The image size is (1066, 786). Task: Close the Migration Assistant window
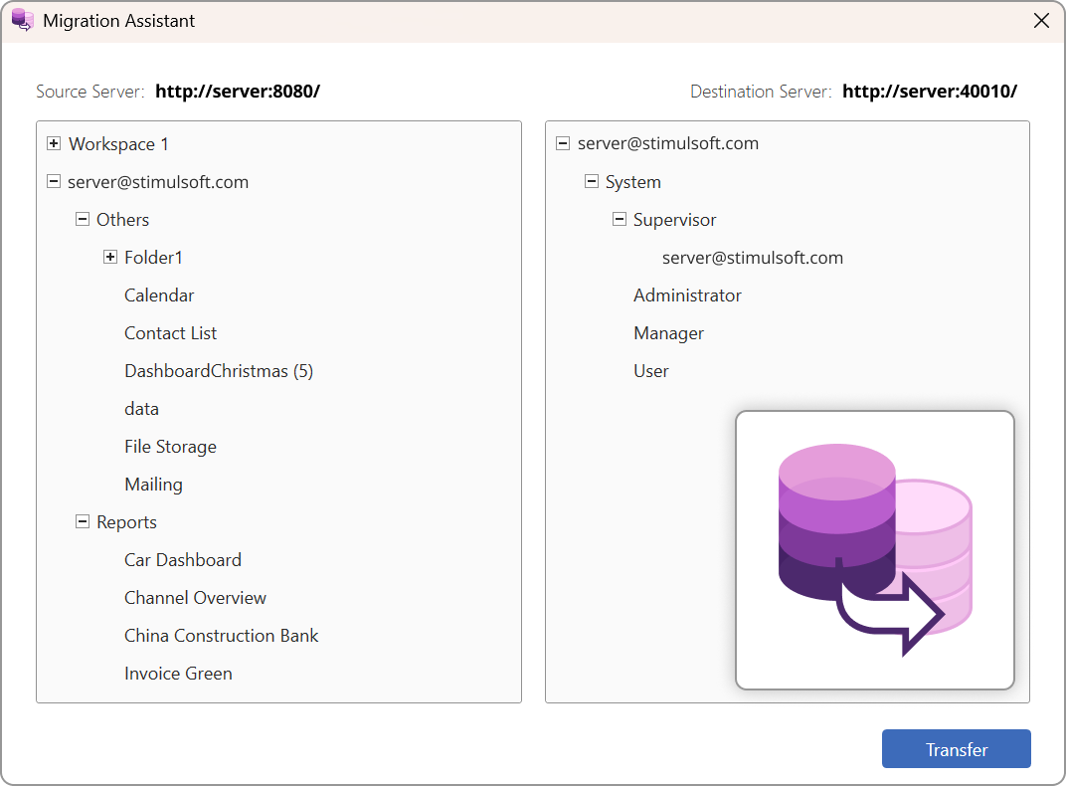tap(1041, 21)
